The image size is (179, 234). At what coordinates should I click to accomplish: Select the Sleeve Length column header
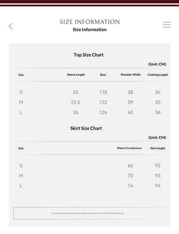(76, 75)
